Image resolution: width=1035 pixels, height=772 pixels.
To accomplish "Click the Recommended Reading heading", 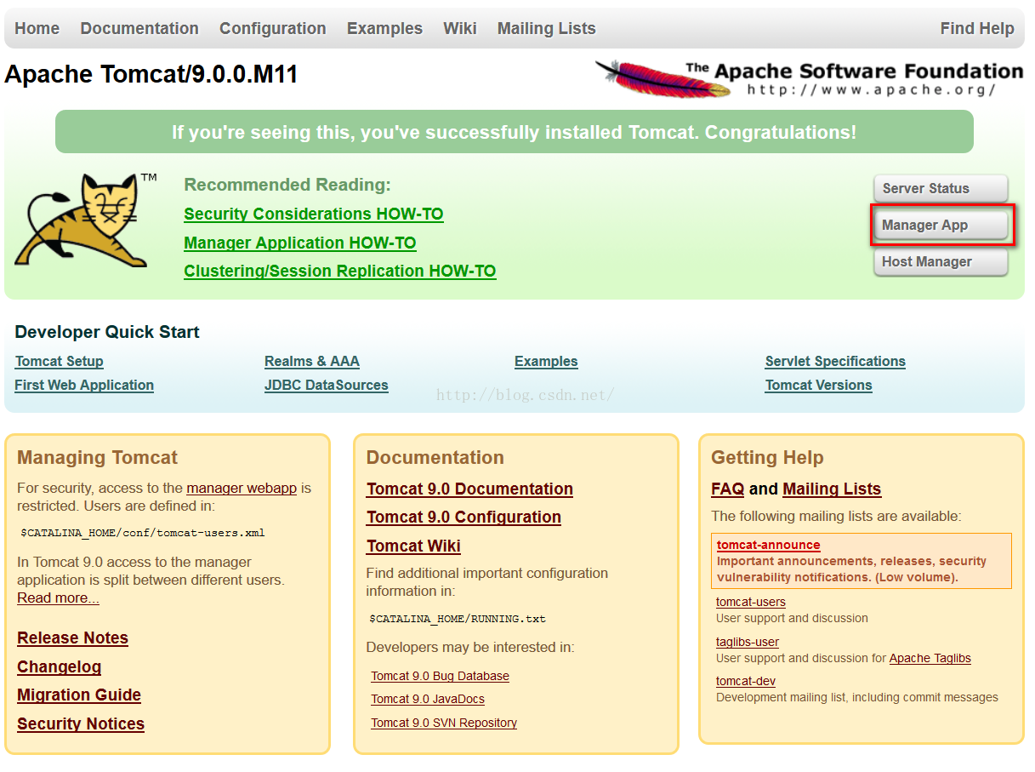I will [287, 185].
